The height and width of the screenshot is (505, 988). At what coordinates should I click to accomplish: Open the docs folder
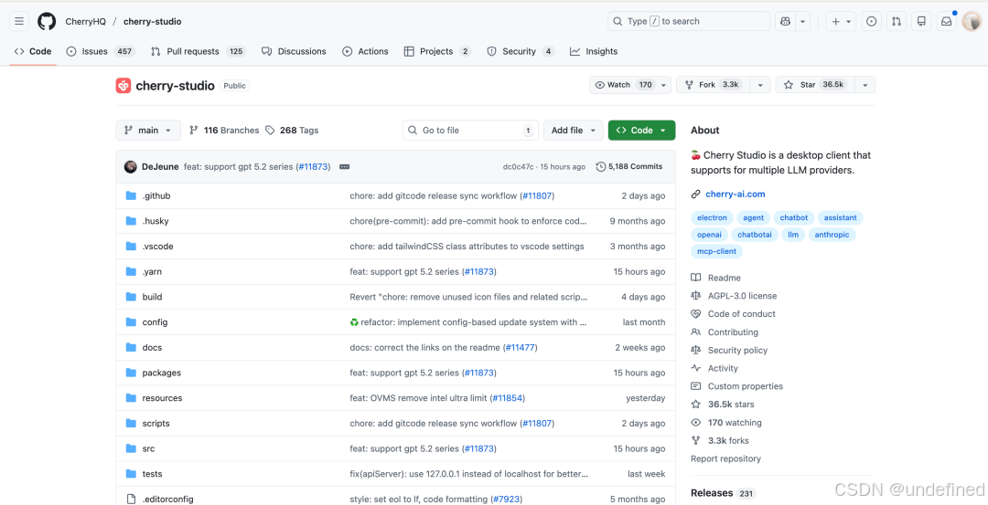(152, 347)
